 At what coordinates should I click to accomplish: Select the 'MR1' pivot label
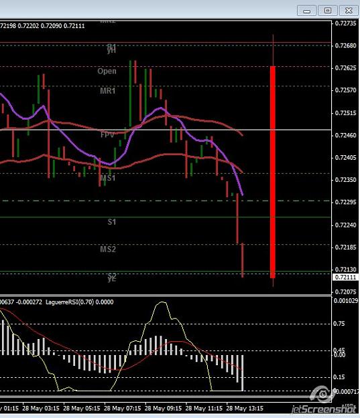108,91
